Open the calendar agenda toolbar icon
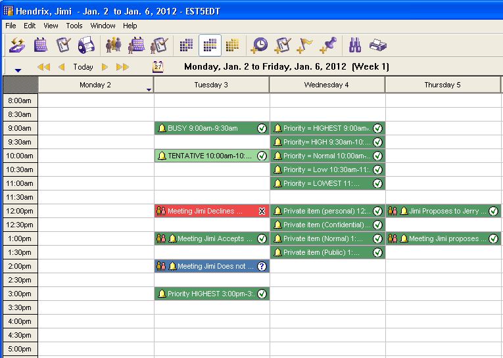The image size is (503, 358). [x=41, y=45]
